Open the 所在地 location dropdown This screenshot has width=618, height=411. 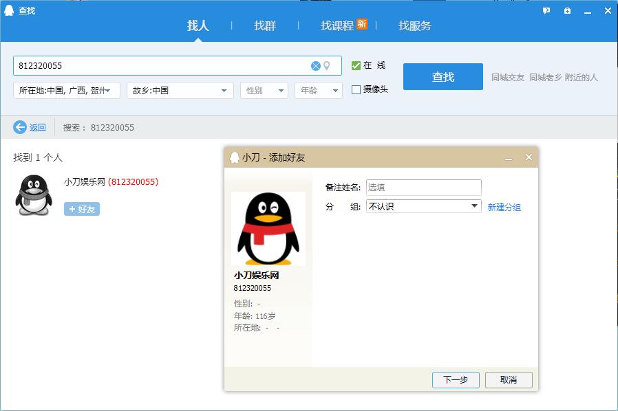click(67, 90)
